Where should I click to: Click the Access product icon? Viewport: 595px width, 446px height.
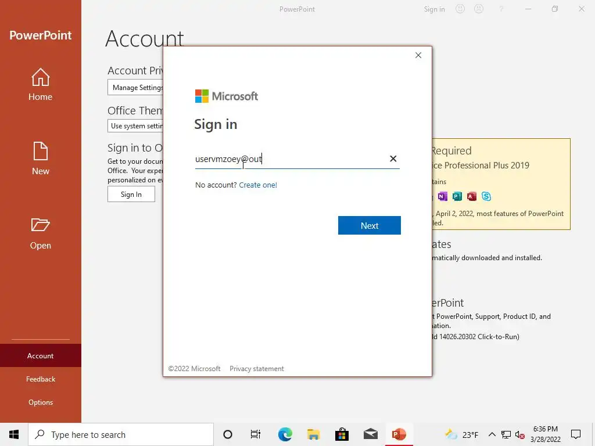471,196
